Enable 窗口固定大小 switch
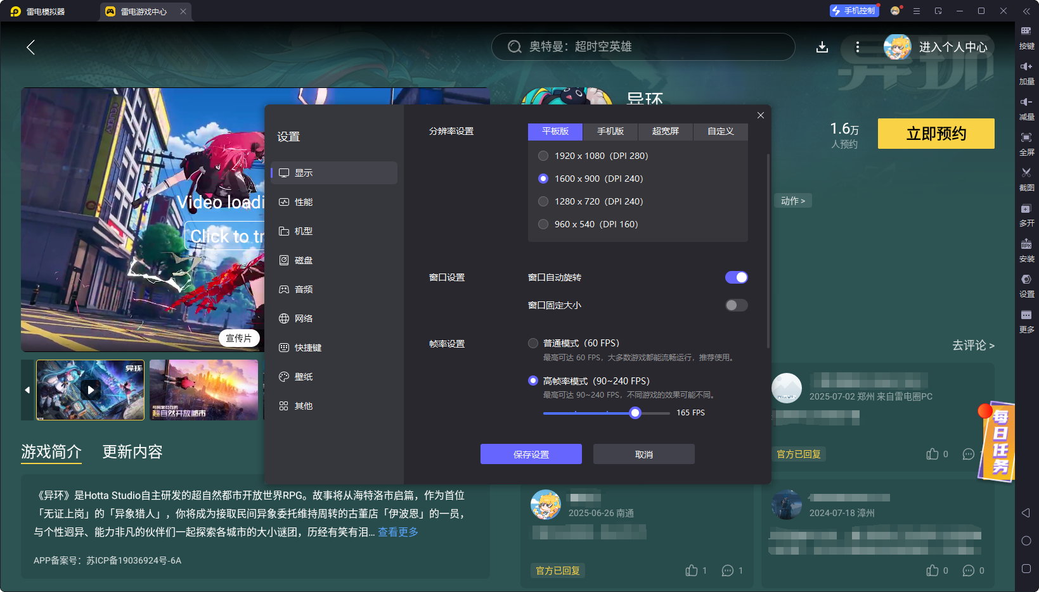Viewport: 1039px width, 592px height. [736, 305]
